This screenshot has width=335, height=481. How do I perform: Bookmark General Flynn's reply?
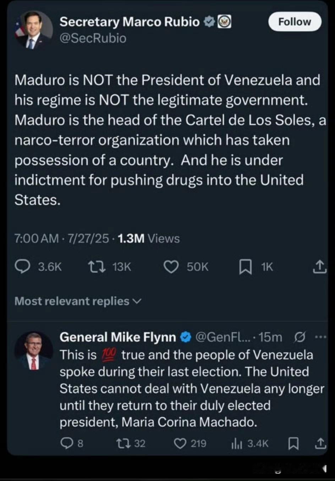tap(293, 443)
